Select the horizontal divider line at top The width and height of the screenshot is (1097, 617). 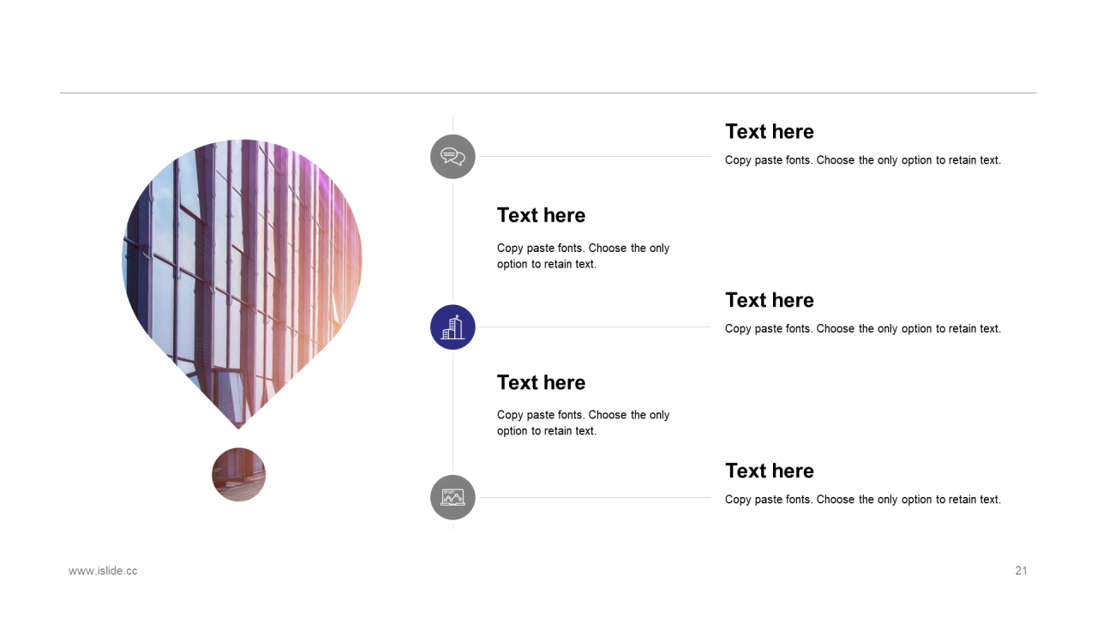pos(548,93)
